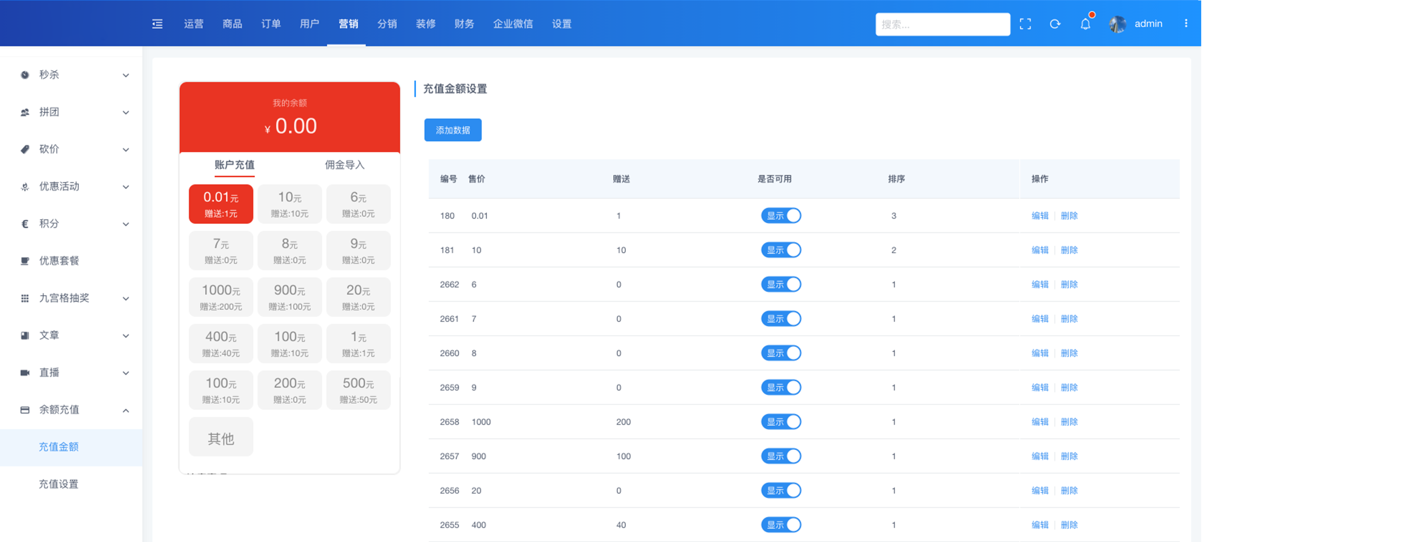
Task: Switch to the 佣金导入 tab
Action: tap(344, 165)
